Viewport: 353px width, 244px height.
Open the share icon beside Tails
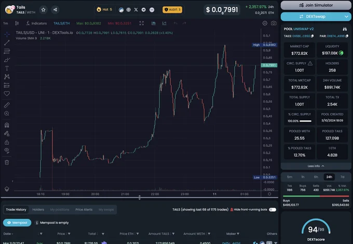pos(55,10)
